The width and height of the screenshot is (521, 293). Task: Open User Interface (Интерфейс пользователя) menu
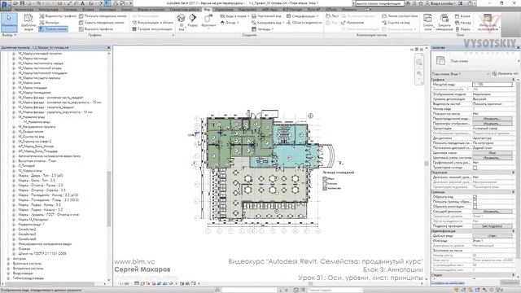pyautogui.click(x=488, y=22)
